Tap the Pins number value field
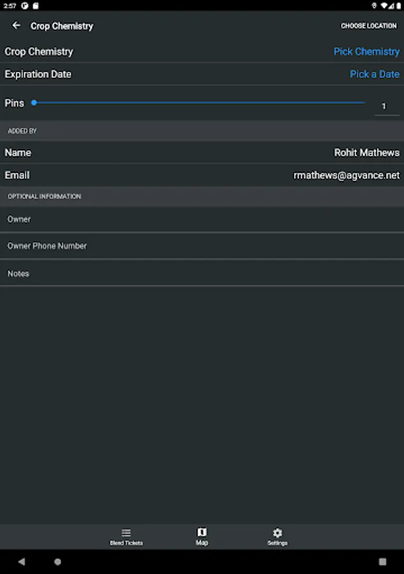This screenshot has width=404, height=574. click(x=384, y=106)
